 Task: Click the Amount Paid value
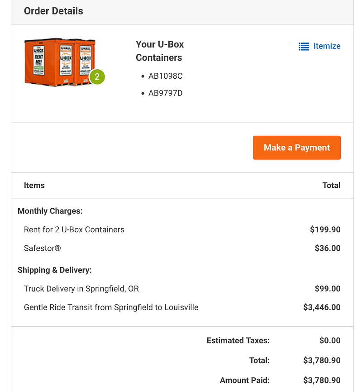point(322,380)
